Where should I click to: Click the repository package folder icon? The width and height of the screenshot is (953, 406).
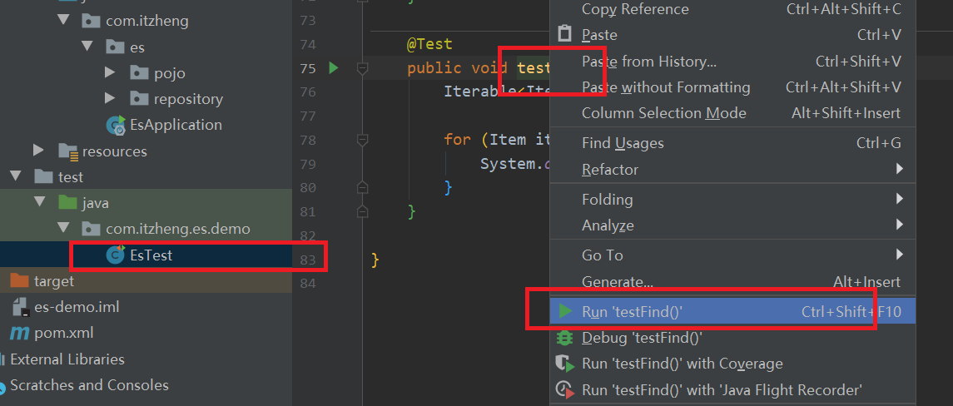[139, 98]
